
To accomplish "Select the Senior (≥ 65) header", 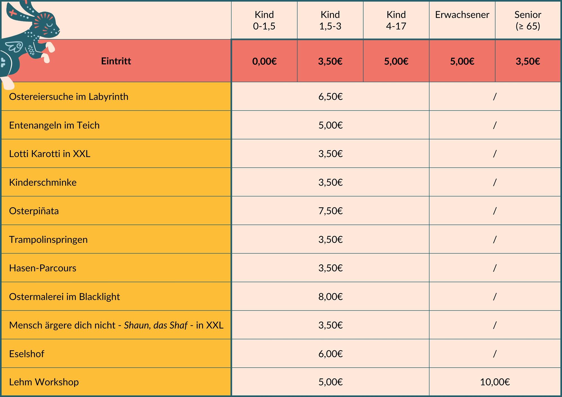I will 528,20.
